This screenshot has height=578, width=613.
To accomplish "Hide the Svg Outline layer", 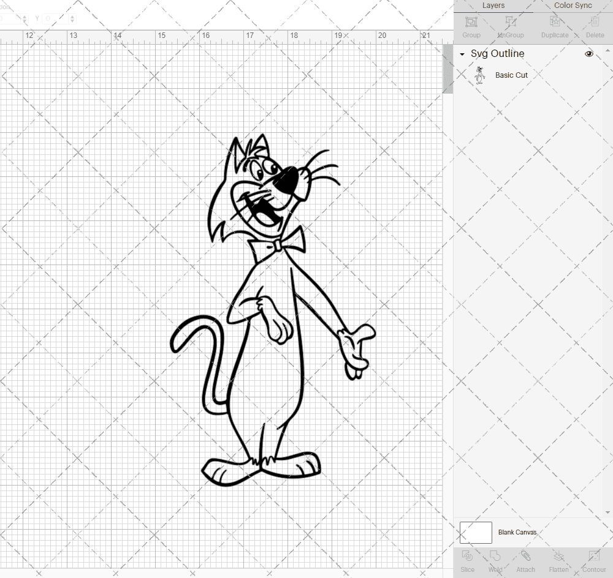I will tap(589, 54).
